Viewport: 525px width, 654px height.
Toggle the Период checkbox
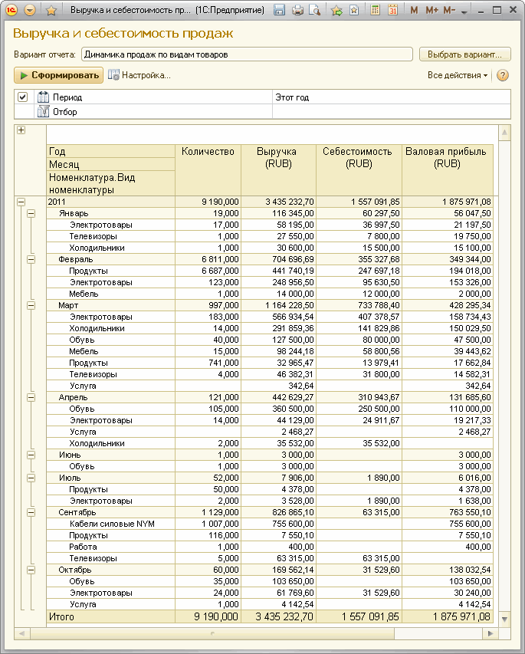(23, 97)
